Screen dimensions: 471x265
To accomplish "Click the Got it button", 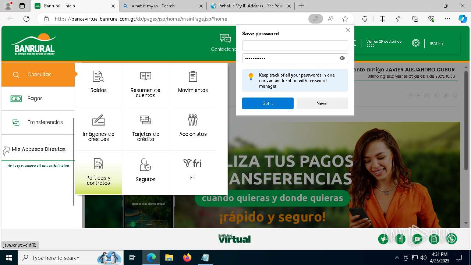I will (x=268, y=103).
